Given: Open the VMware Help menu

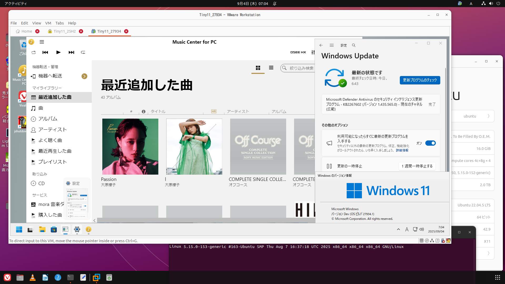Looking at the screenshot, I should (72, 23).
